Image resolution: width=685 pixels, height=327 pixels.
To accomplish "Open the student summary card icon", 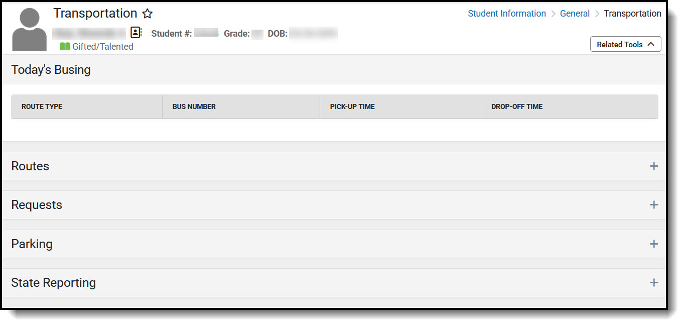I will click(x=135, y=32).
